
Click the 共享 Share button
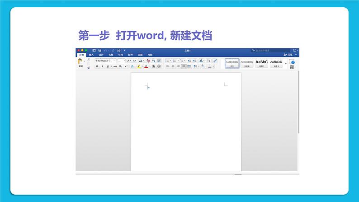point(288,55)
